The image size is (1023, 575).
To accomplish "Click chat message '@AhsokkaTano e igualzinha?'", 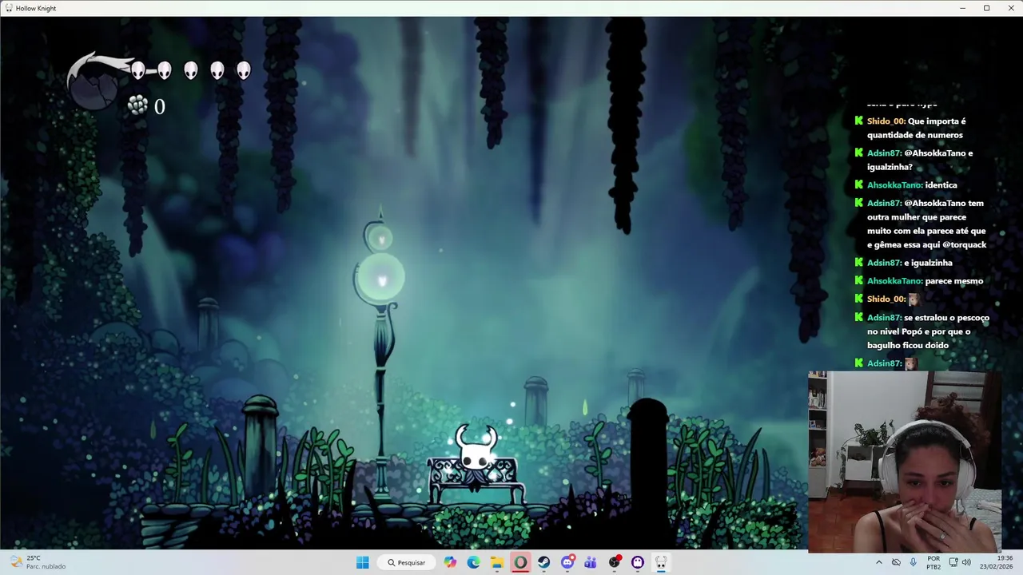I will point(920,160).
